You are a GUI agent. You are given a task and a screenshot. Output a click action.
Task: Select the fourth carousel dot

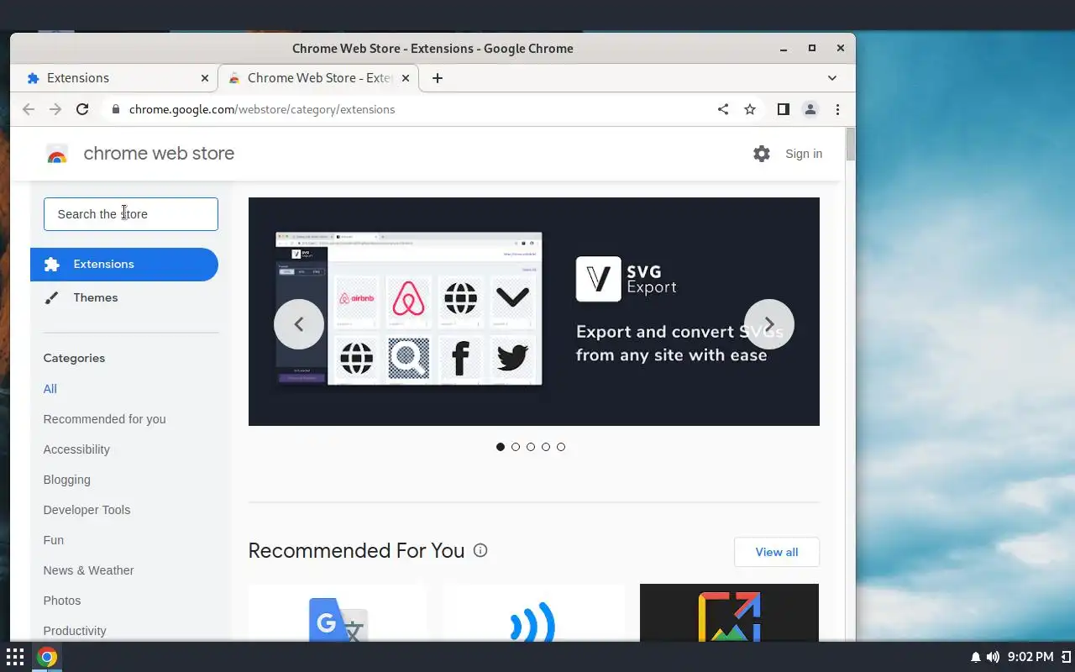[546, 447]
